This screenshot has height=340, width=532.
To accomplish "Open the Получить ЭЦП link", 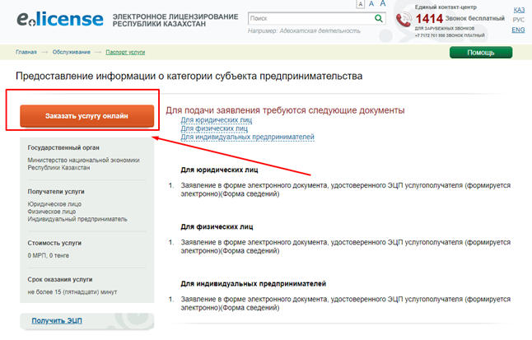I will point(58,319).
